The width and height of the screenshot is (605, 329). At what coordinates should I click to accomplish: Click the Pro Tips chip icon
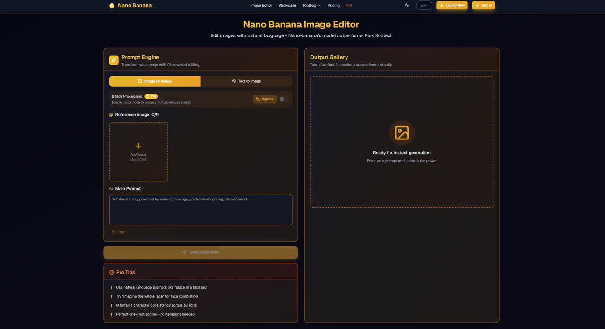pos(112,272)
